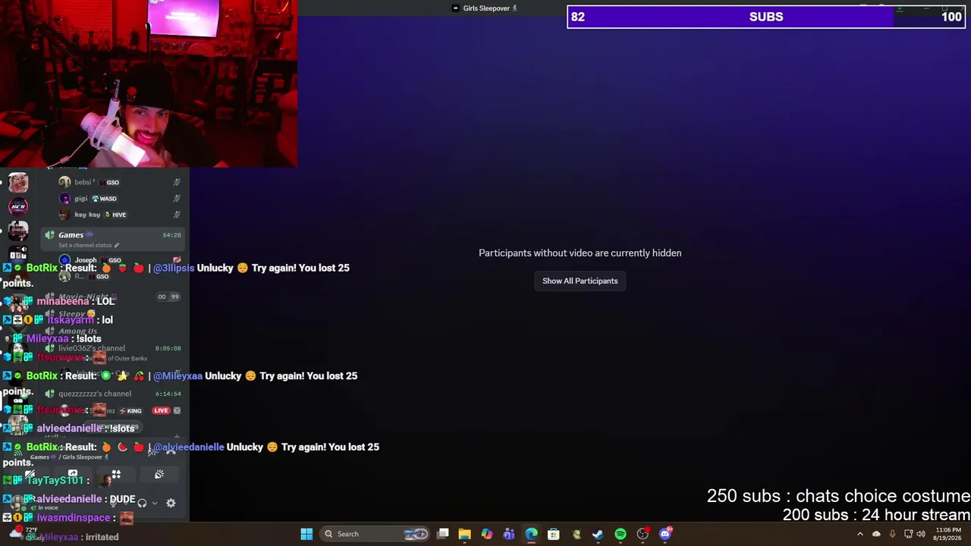This screenshot has width=971, height=546.
Task: Click user kay kay in voice channel
Action: click(120, 215)
